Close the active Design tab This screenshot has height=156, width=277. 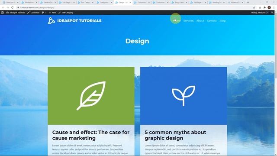(130, 3)
